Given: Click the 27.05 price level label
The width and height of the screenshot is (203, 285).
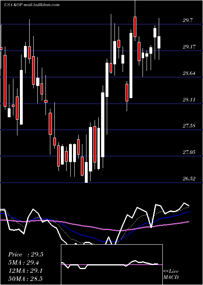Looking at the screenshot, I should coord(189,152).
